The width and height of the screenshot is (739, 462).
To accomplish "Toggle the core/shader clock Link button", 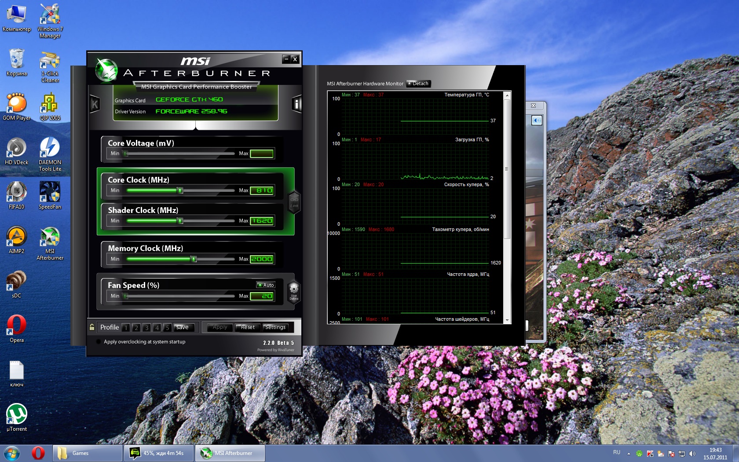I will coord(294,202).
